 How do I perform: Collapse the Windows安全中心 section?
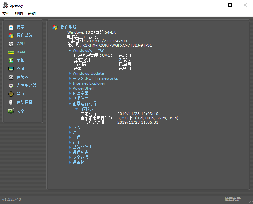pos(70,51)
